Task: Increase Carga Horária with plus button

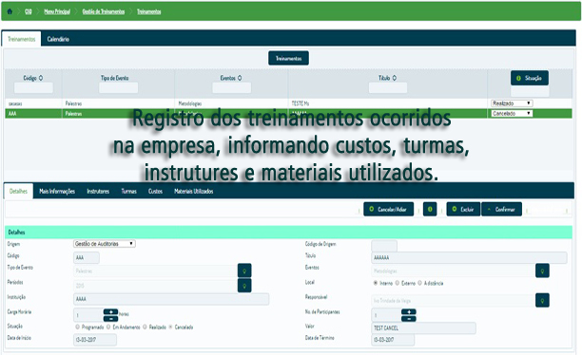Action: click(x=110, y=311)
